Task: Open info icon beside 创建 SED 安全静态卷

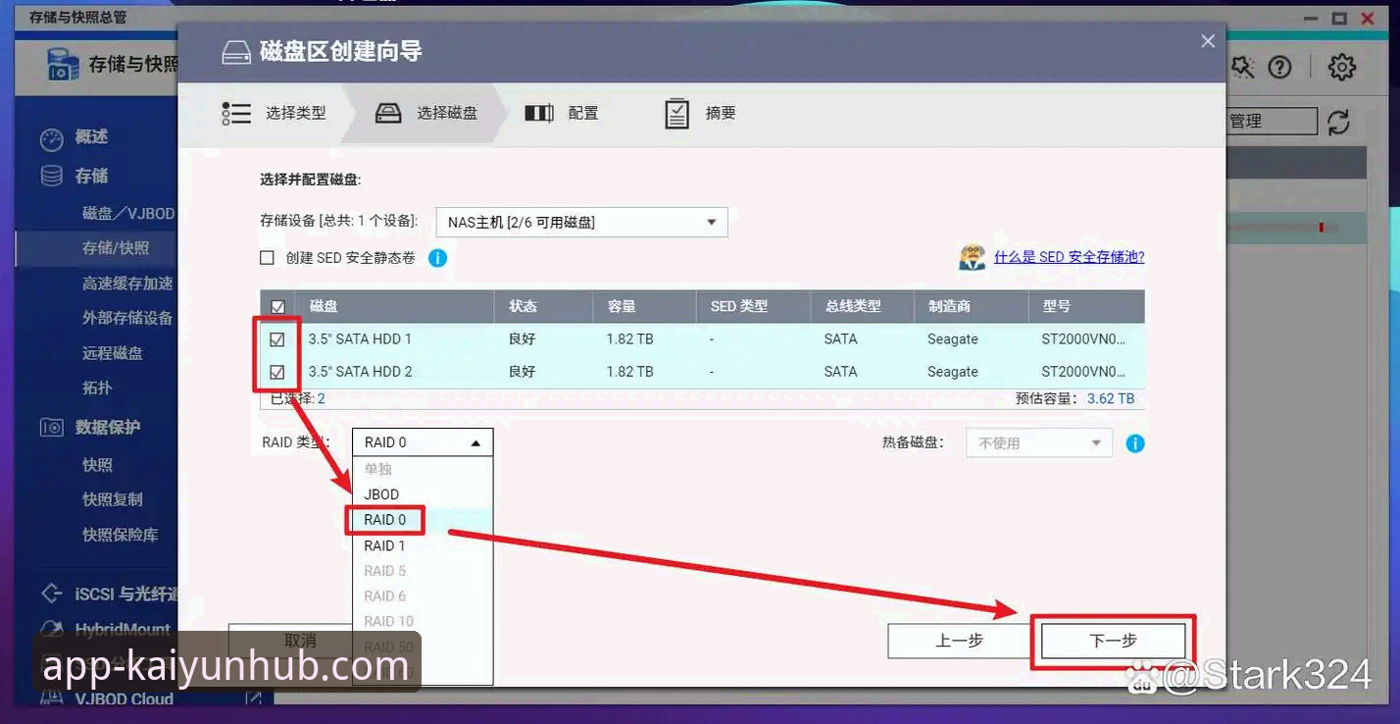Action: point(438,258)
